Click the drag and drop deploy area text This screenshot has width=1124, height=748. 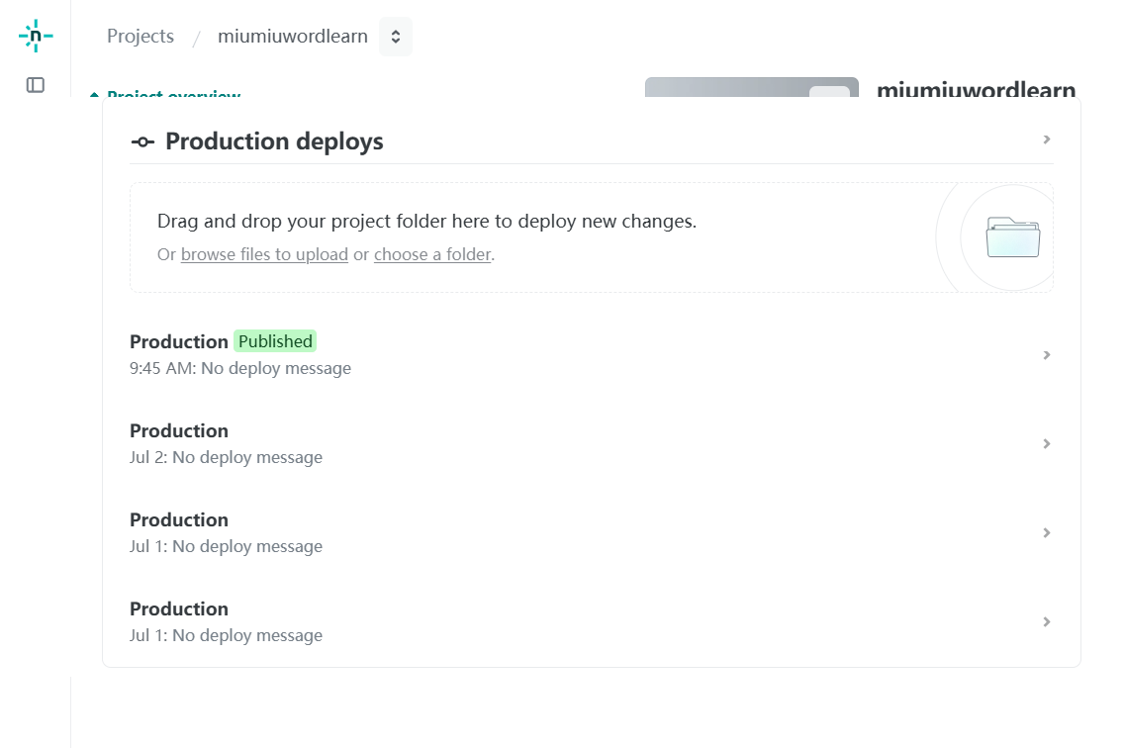pyautogui.click(x=426, y=221)
